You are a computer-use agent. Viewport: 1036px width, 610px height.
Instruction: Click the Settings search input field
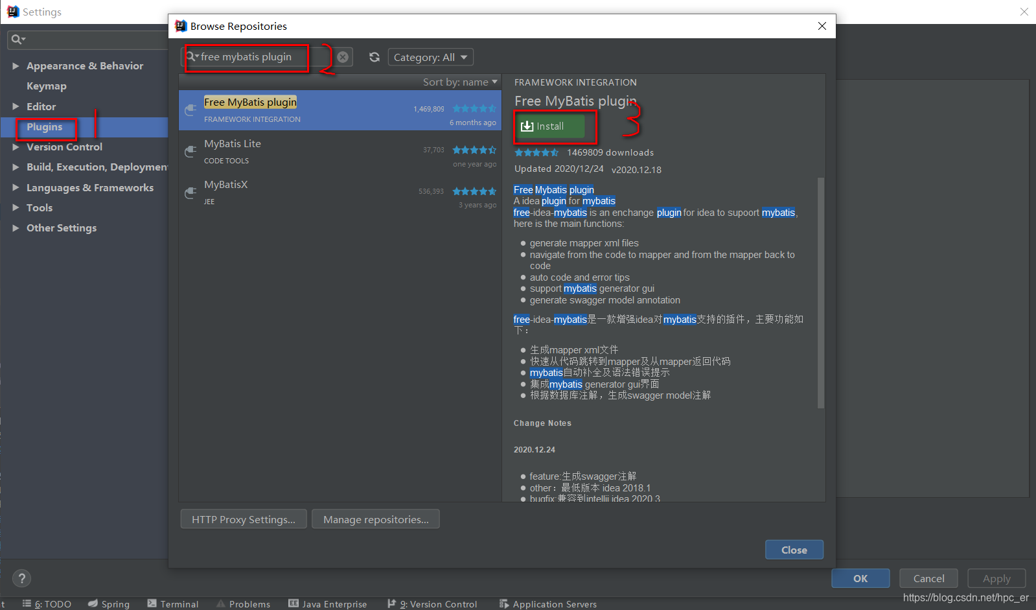87,40
